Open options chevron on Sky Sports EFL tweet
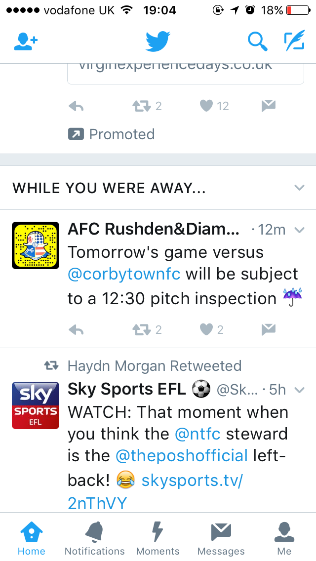316x561 pixels. click(299, 390)
